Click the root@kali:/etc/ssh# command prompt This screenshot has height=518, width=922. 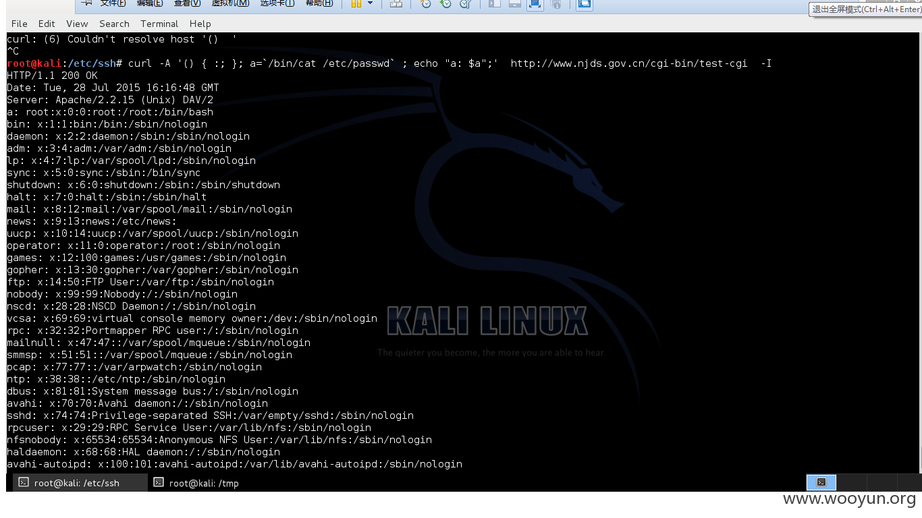(x=64, y=63)
